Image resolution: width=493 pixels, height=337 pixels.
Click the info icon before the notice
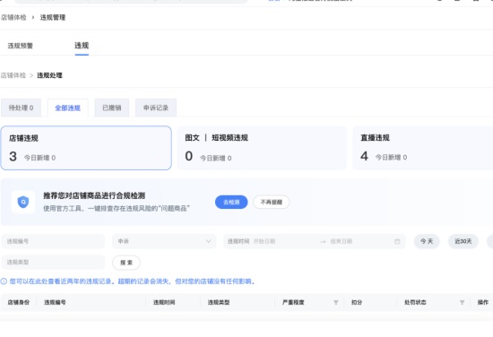4,281
